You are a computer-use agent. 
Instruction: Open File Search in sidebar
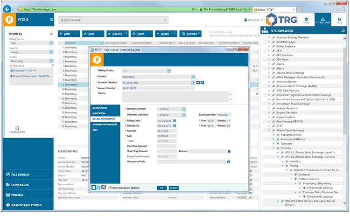point(28,175)
